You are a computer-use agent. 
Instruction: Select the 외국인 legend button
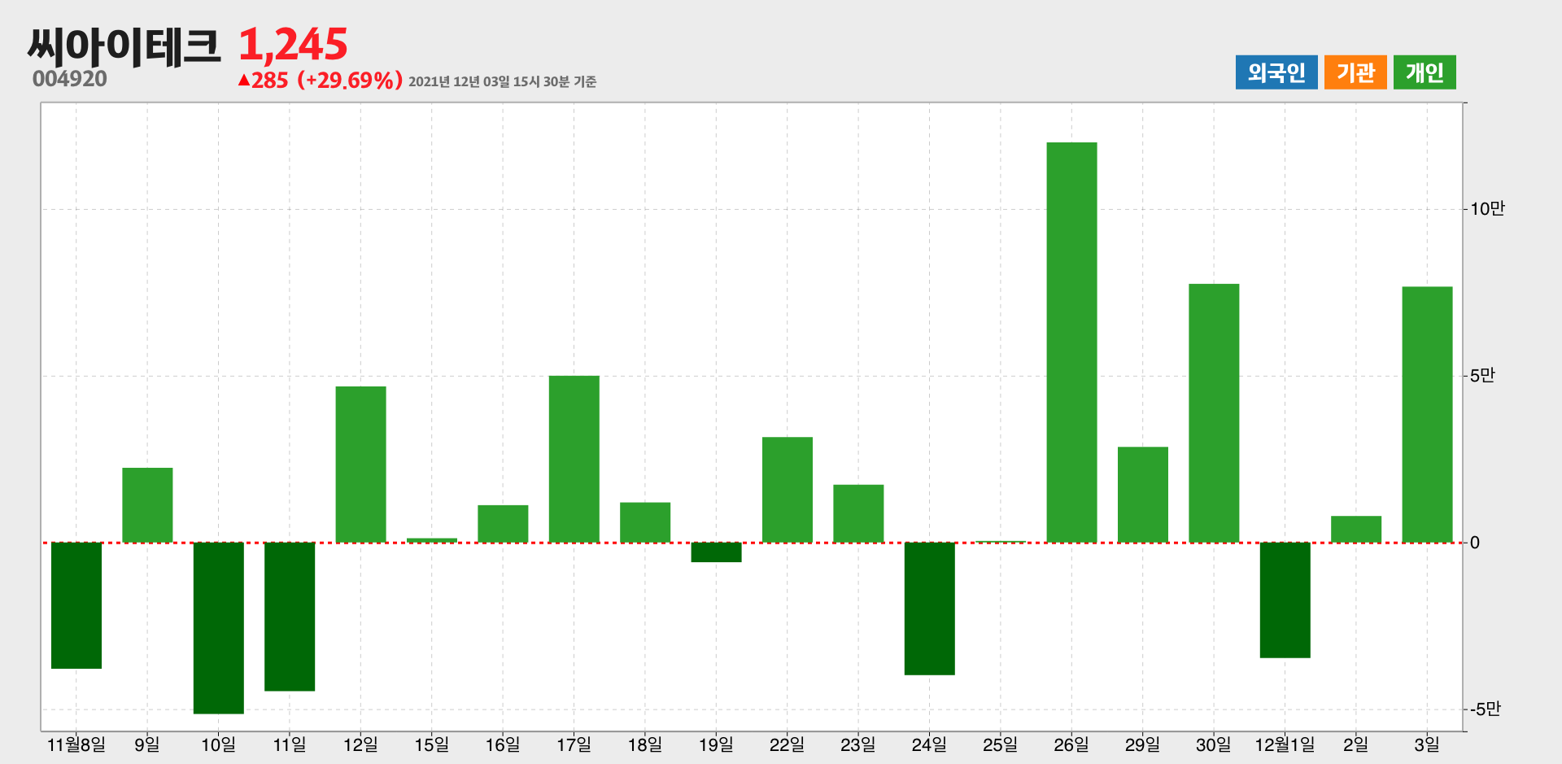[x=1276, y=72]
